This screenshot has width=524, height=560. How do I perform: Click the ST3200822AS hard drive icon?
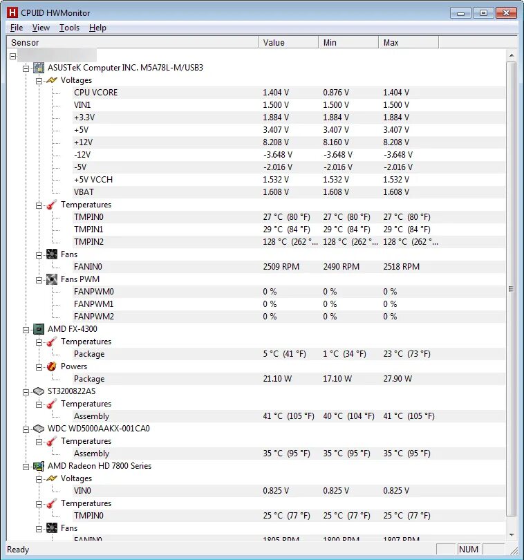39,391
